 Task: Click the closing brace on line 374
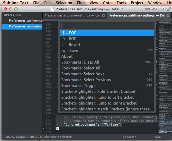pyautogui.click(x=58, y=128)
